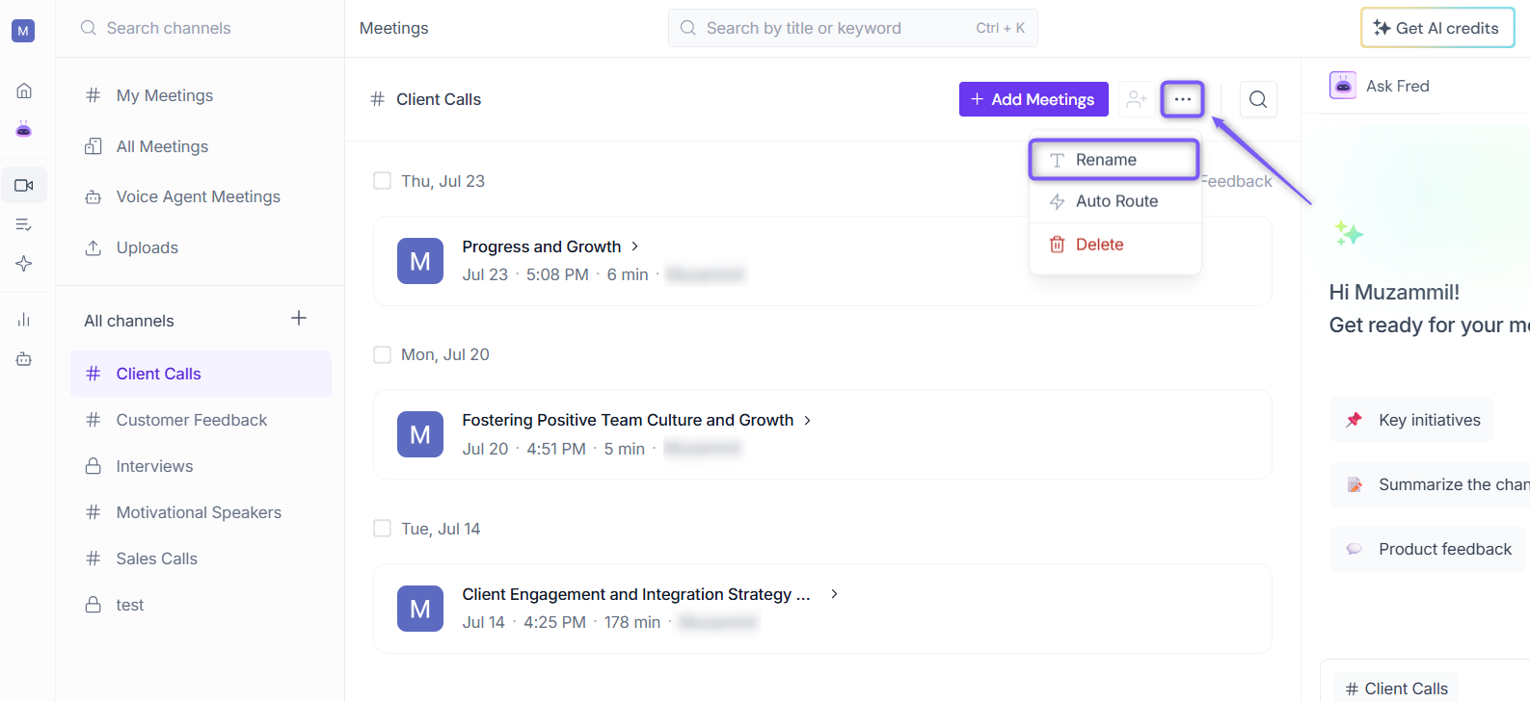Image resolution: width=1530 pixels, height=702 pixels.
Task: Choose Delete from the dropdown menu
Action: pos(1114,245)
